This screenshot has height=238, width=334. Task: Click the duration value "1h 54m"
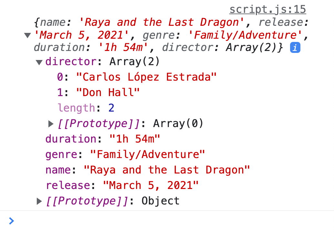coord(135,139)
